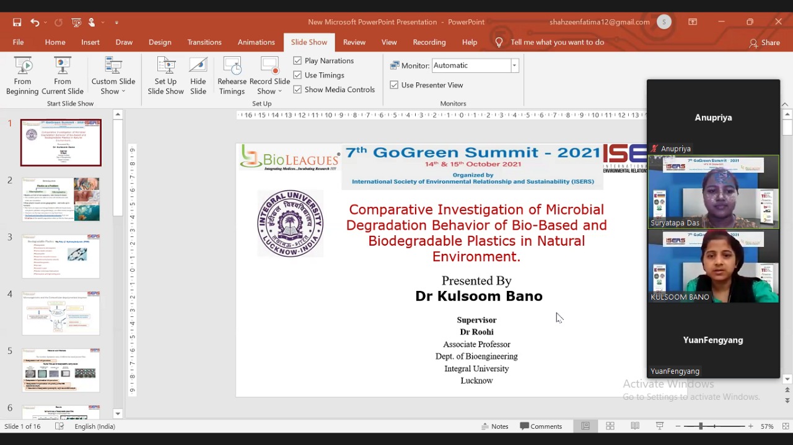Open the account avatar for shahzeenfatima12
This screenshot has width=793, height=445.
click(664, 22)
